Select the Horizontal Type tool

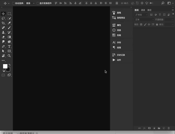[x=9, y=46]
